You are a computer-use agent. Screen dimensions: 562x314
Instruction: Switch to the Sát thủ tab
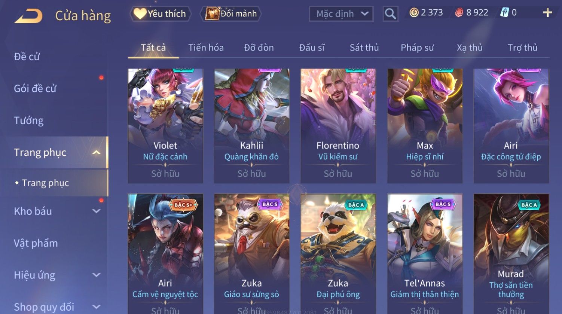pos(364,48)
